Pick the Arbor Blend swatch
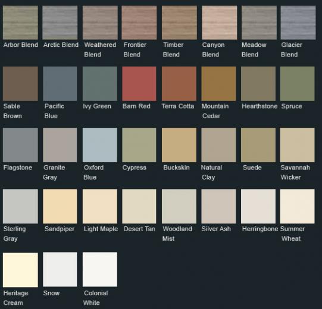 pos(21,23)
